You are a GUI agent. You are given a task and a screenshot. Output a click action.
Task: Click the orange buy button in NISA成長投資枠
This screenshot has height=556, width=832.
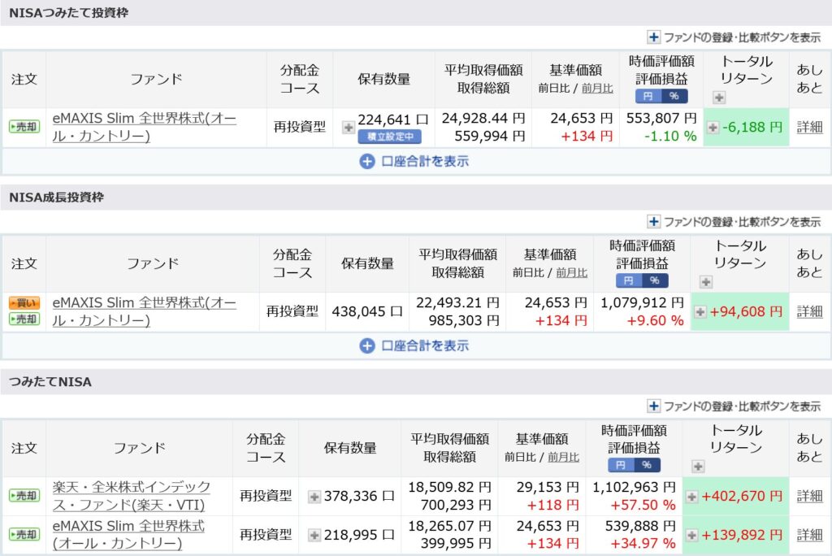(24, 303)
